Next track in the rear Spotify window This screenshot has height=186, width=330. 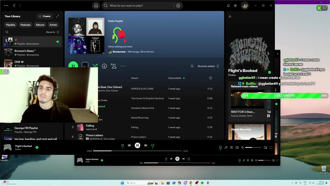click(x=184, y=159)
